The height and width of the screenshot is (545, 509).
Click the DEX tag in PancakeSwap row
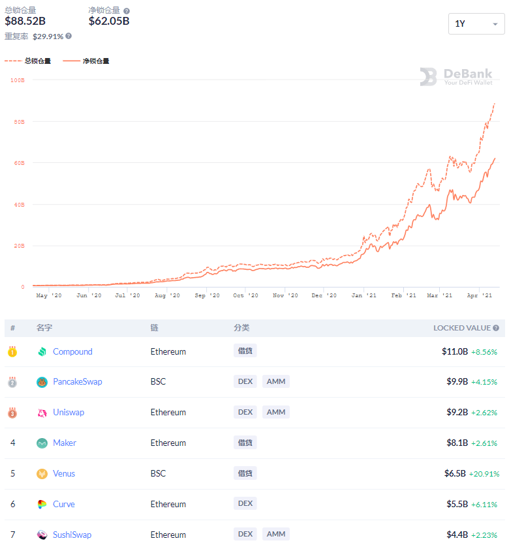(x=245, y=381)
